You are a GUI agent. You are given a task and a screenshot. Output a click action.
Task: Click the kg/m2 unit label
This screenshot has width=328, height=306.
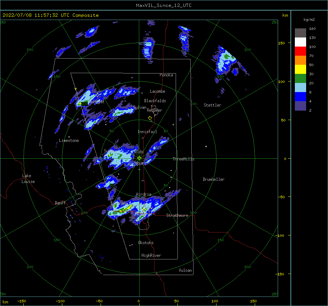pos(309,20)
